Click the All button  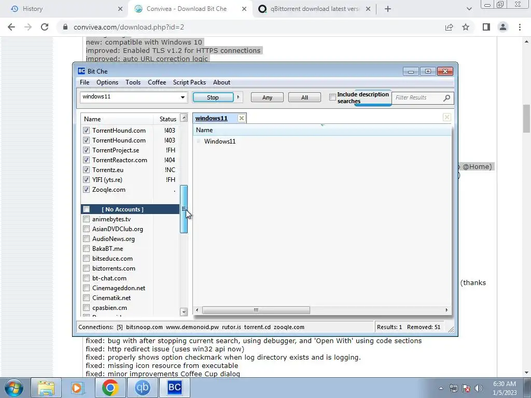pos(304,97)
